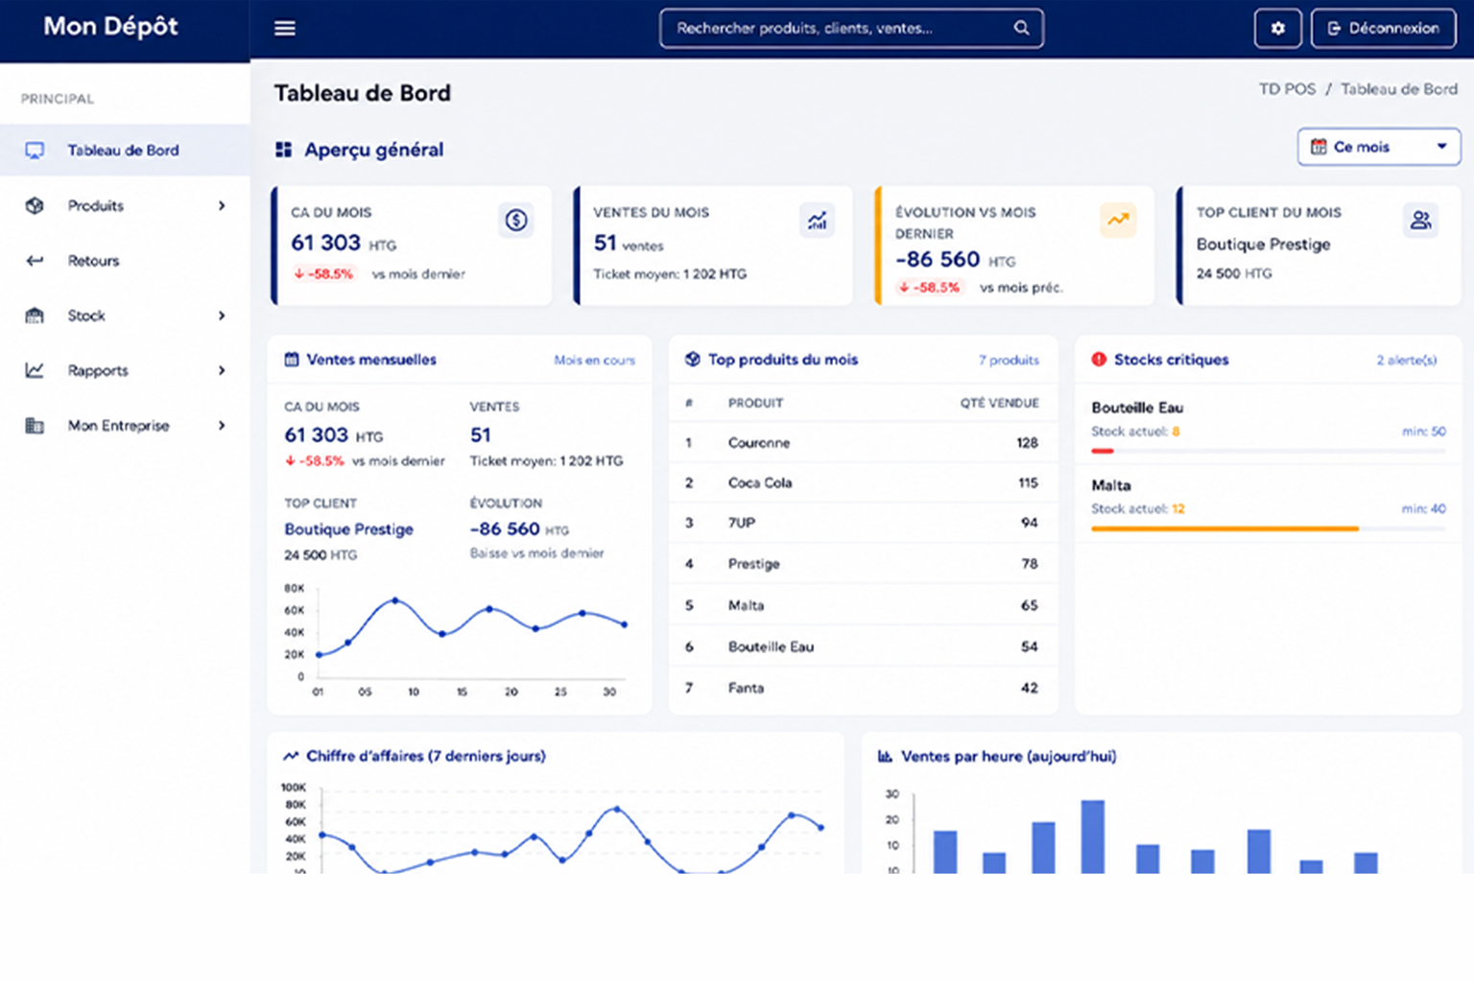Viewport: 1474px width, 982px height.
Task: Click the red alert icon by Stocks critiques
Action: 1099,360
